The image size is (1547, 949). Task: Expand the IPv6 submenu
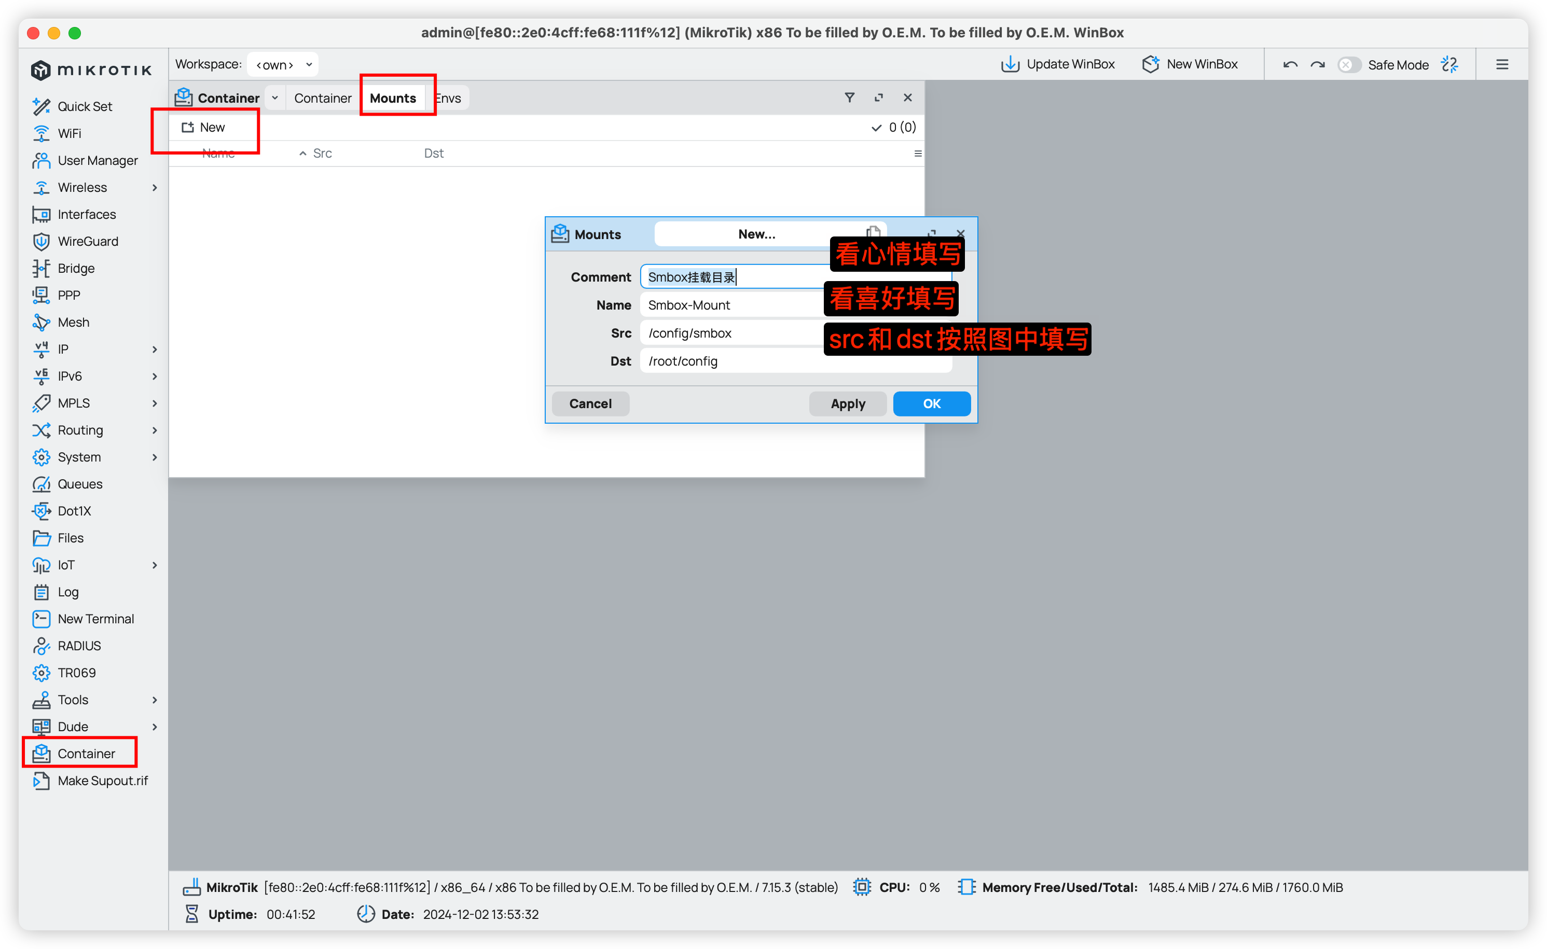click(x=155, y=376)
